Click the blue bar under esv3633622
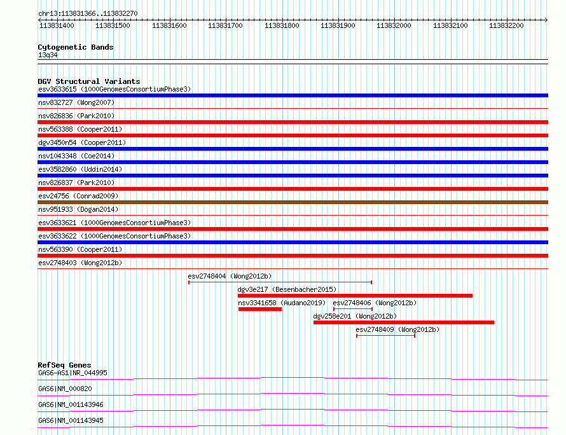The height and width of the screenshot is (435, 566). click(x=293, y=242)
